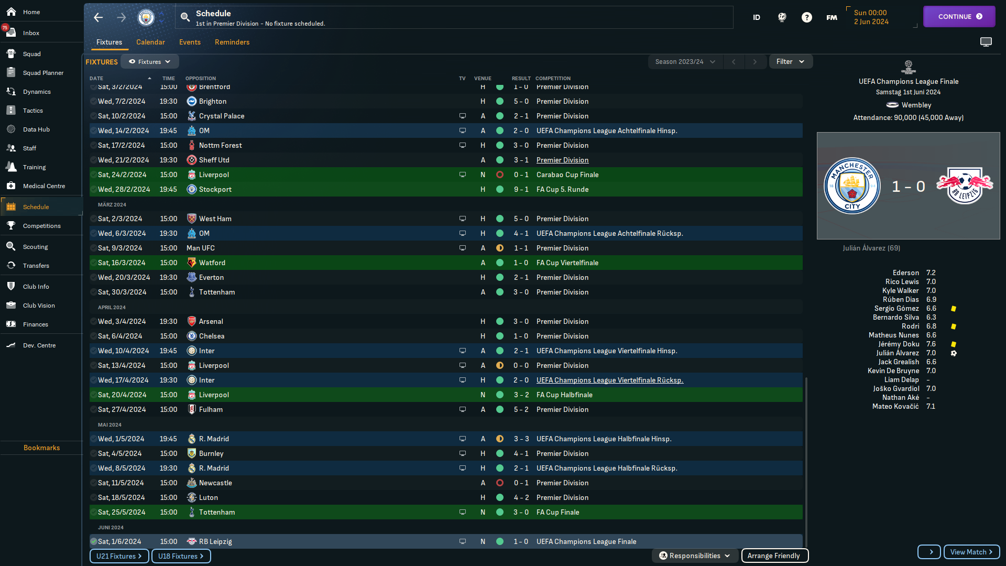Image resolution: width=1006 pixels, height=566 pixels.
Task: Open the ID button in the header
Action: click(757, 17)
